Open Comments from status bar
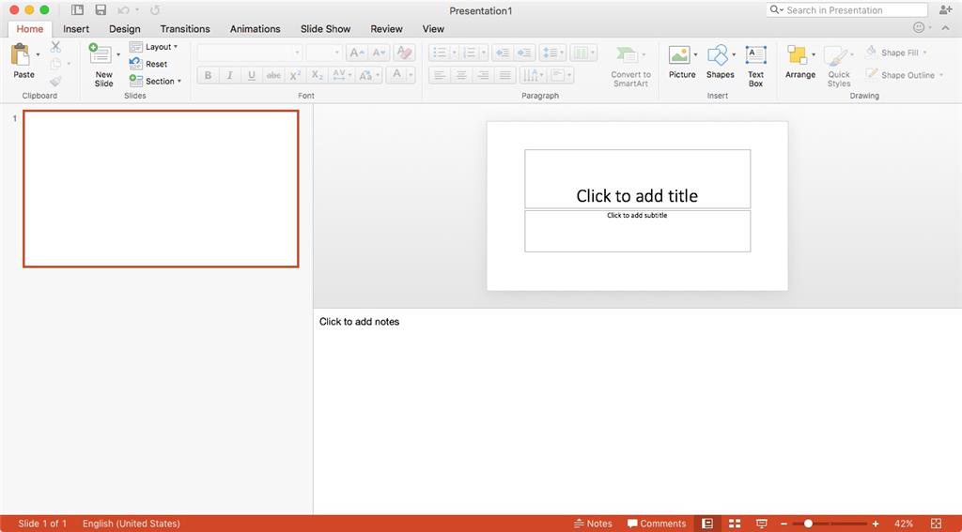Screen dimensions: 962x532 pyautogui.click(x=657, y=524)
